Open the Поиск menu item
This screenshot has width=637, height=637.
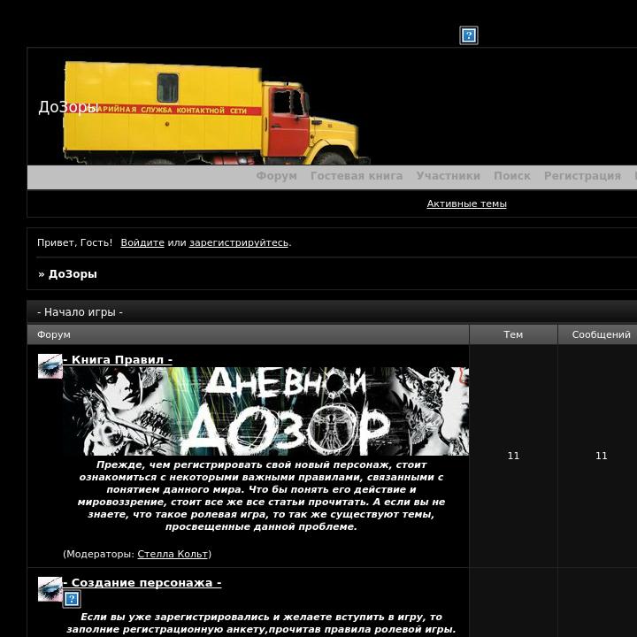pyautogui.click(x=512, y=176)
